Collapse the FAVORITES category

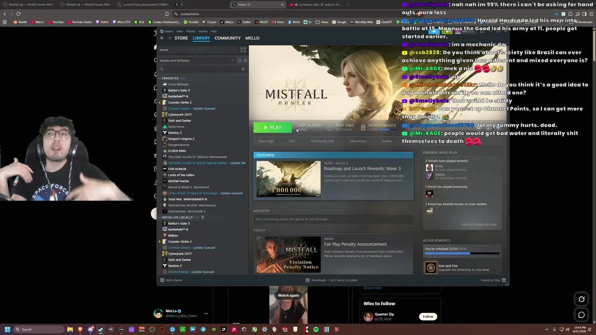pos(170,78)
